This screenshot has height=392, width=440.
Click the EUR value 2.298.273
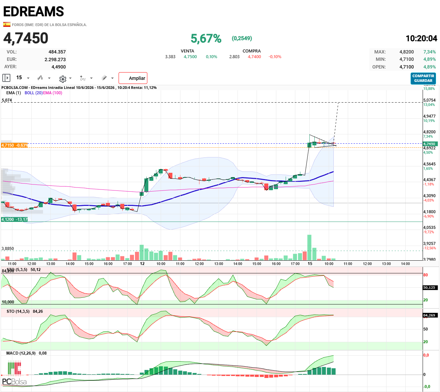point(55,59)
